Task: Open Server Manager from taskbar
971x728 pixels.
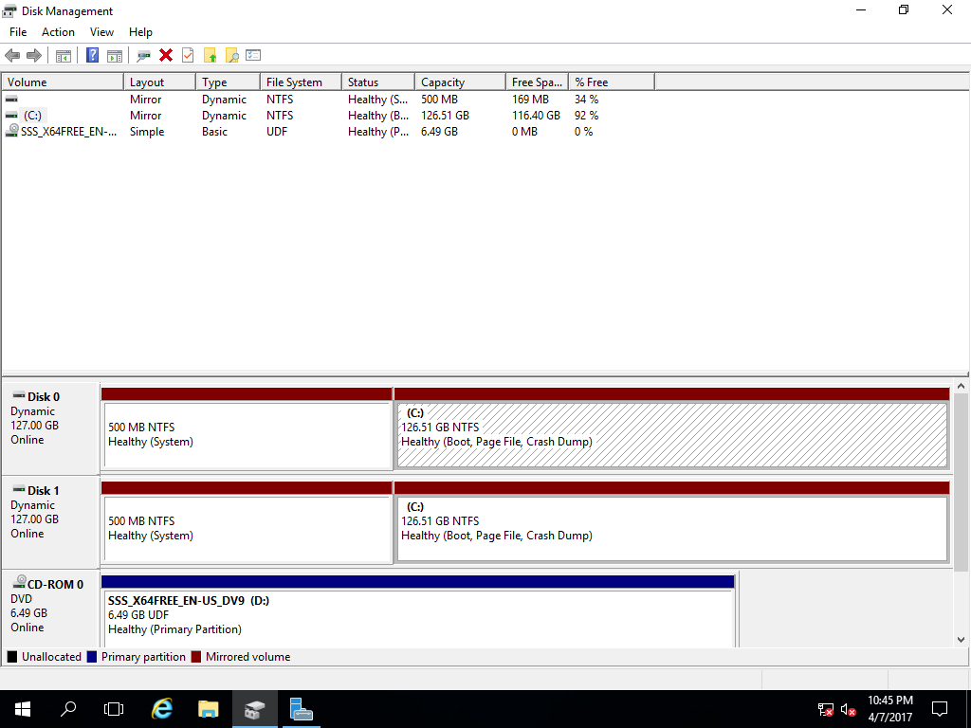Action: pyautogui.click(x=301, y=709)
